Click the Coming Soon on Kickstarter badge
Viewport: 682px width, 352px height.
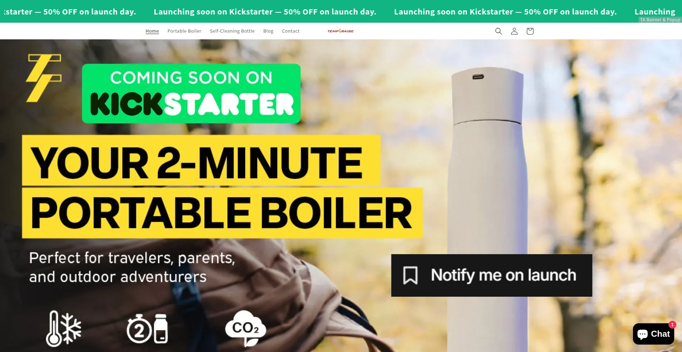(191, 94)
